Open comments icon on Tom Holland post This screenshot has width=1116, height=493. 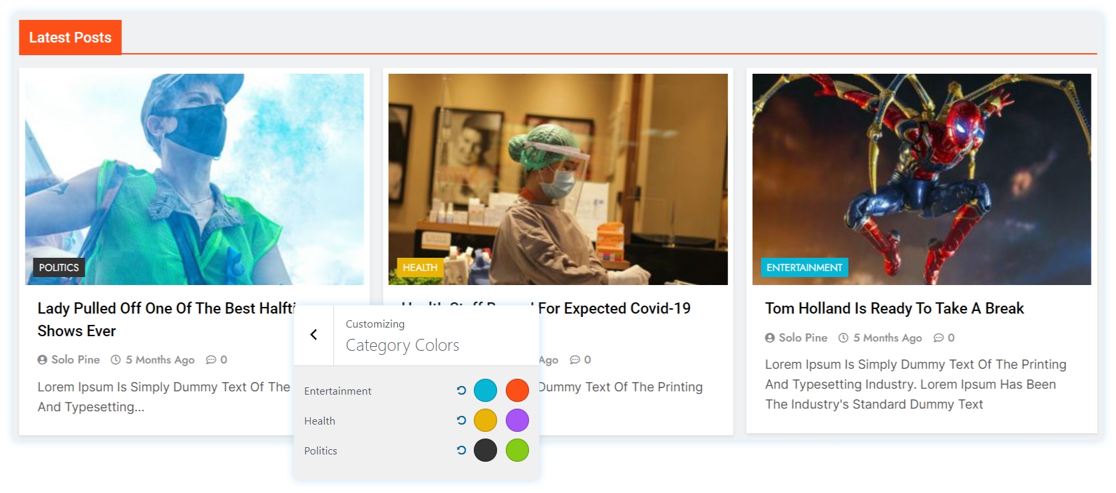938,338
